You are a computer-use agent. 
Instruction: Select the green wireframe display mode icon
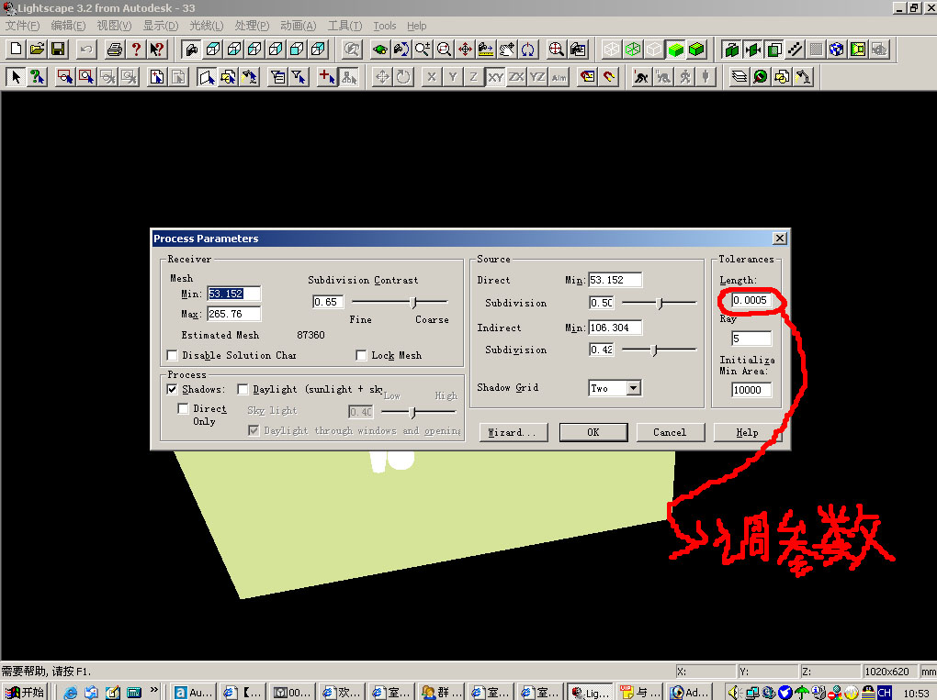(x=633, y=49)
